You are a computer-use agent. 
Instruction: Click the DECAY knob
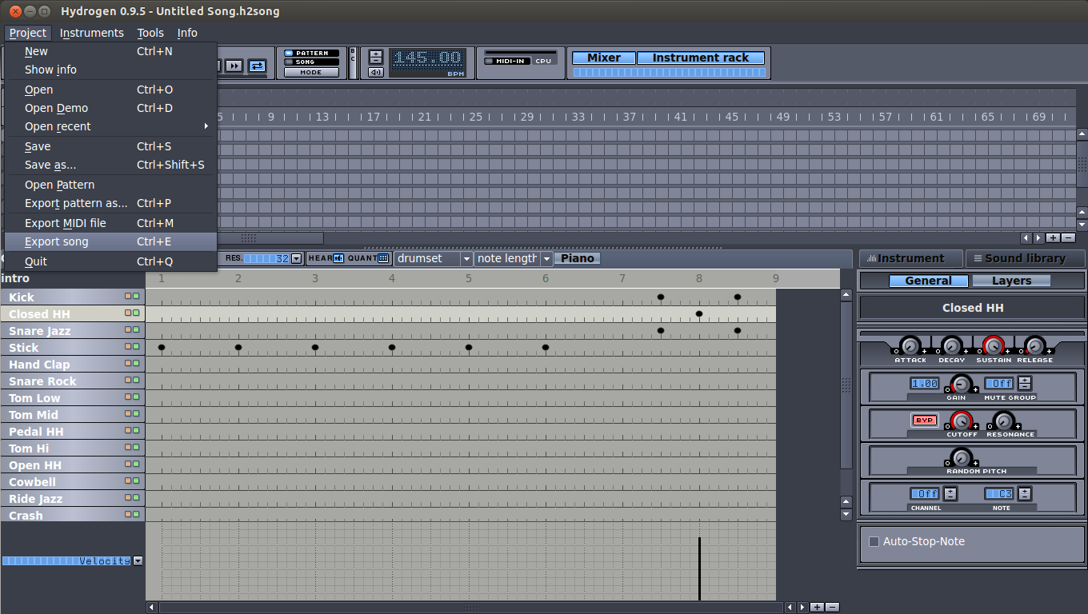point(951,346)
